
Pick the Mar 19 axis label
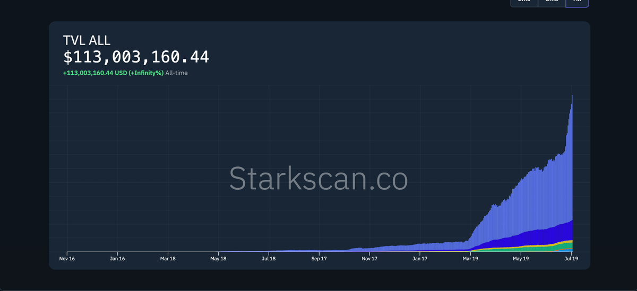(x=470, y=259)
